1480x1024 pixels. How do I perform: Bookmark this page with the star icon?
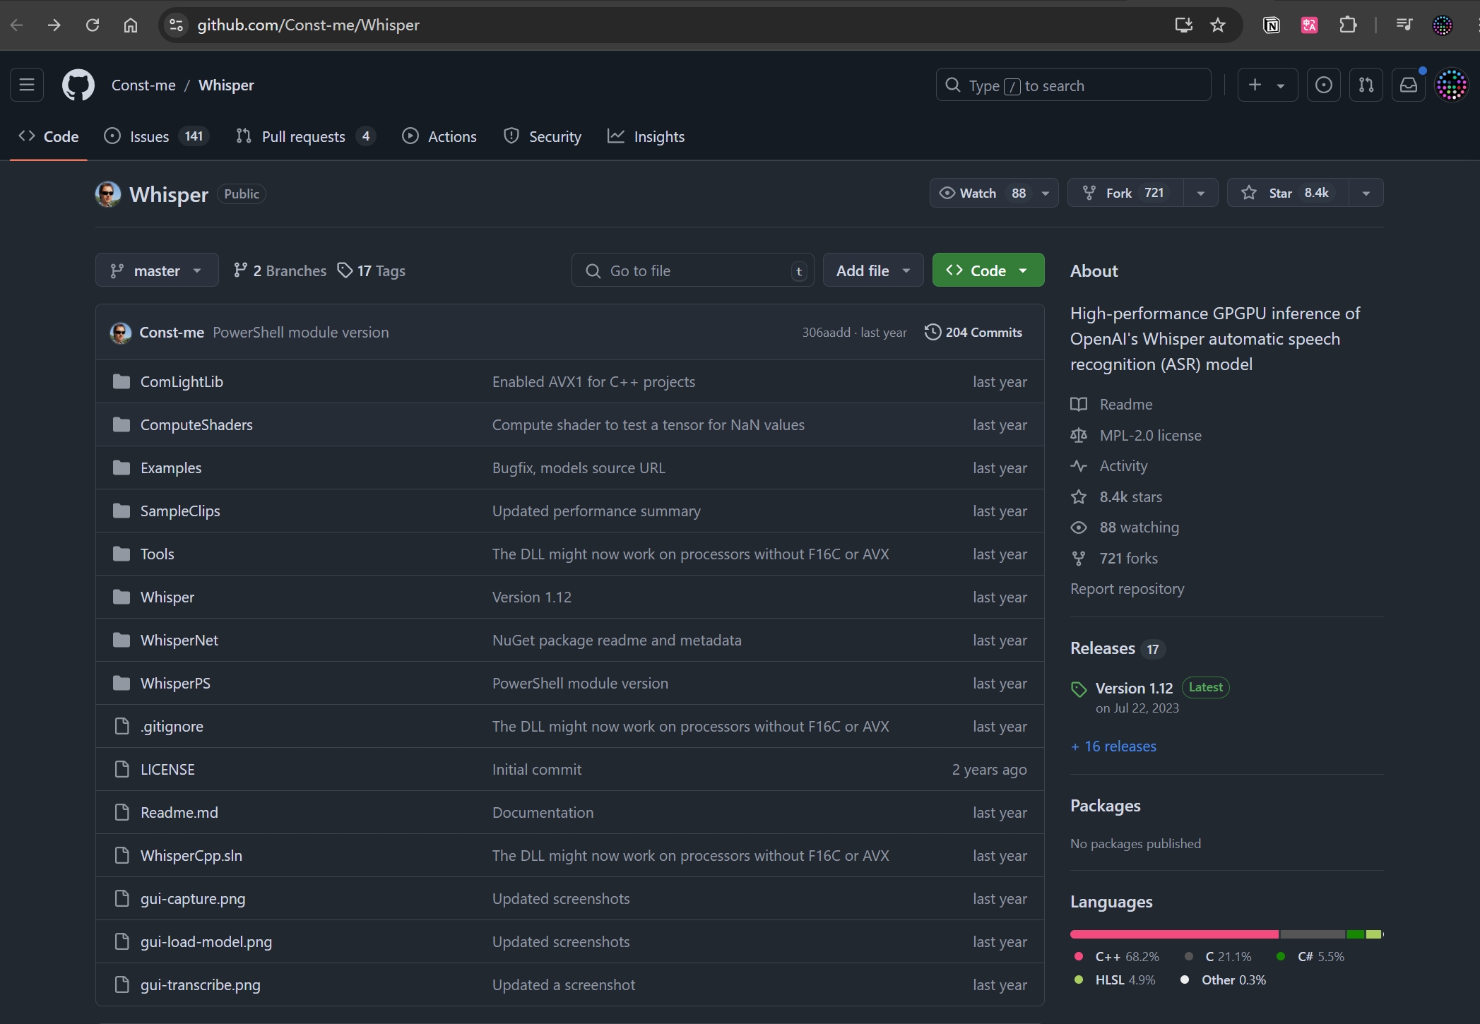(x=1218, y=25)
